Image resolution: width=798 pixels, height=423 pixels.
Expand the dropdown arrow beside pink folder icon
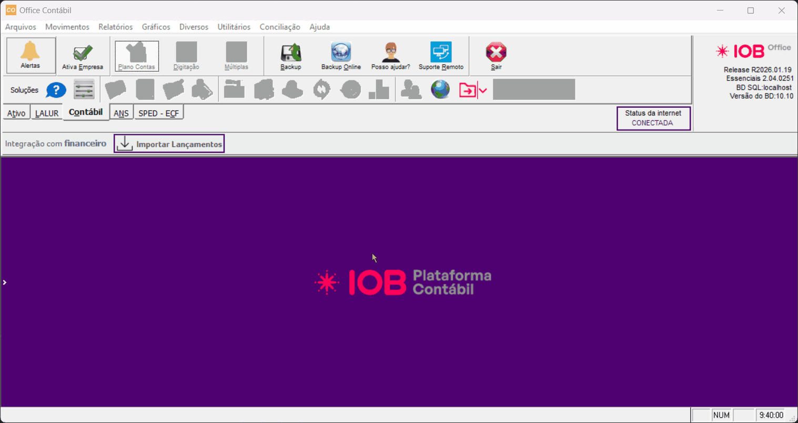[x=483, y=90]
